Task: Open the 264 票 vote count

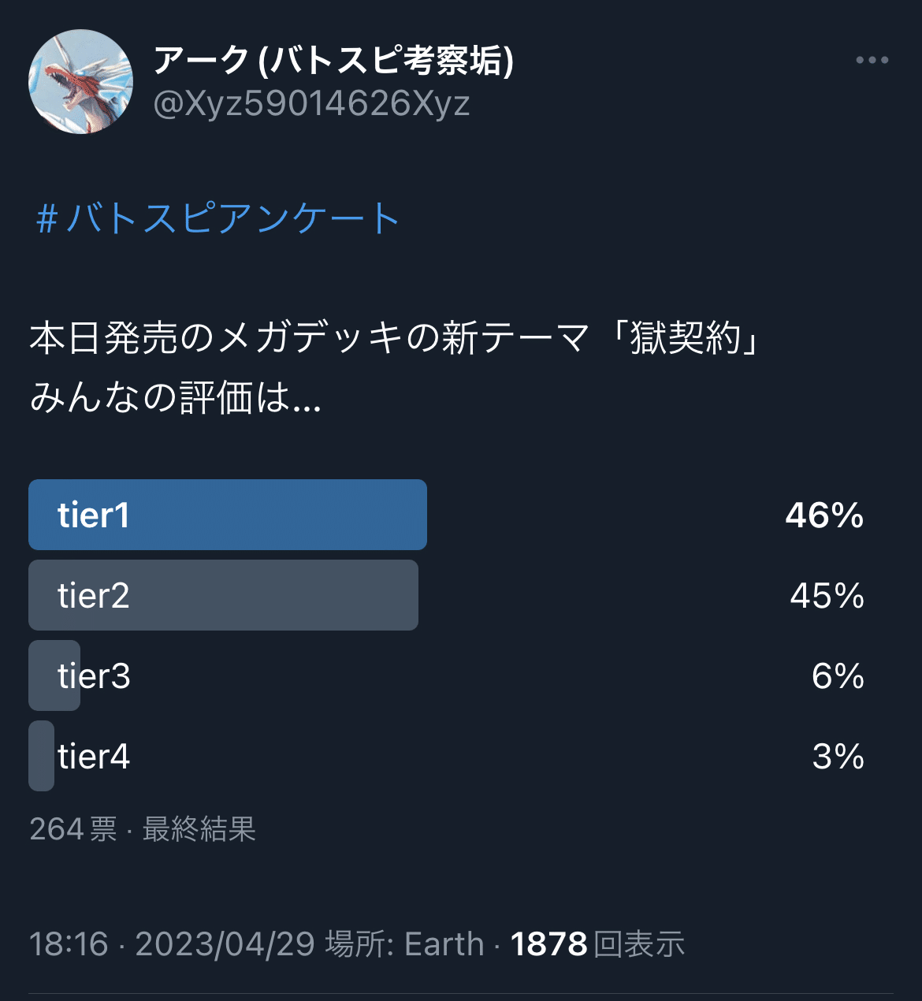Action: click(x=73, y=829)
